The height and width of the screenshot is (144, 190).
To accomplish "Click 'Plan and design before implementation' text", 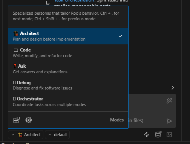I will 49,39.
